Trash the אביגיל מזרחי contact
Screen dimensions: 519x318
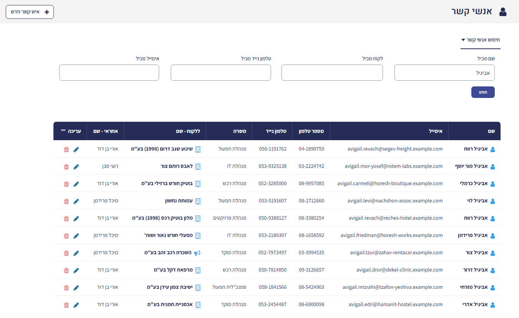67,288
